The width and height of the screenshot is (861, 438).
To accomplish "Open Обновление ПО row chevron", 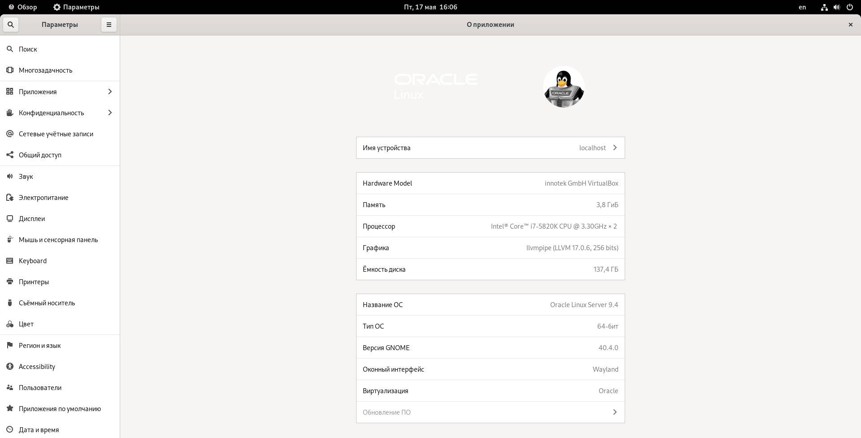I will [x=615, y=412].
